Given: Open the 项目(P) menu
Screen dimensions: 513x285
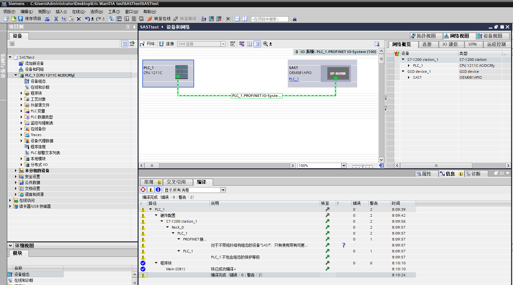Looking at the screenshot, I should click(9, 12).
